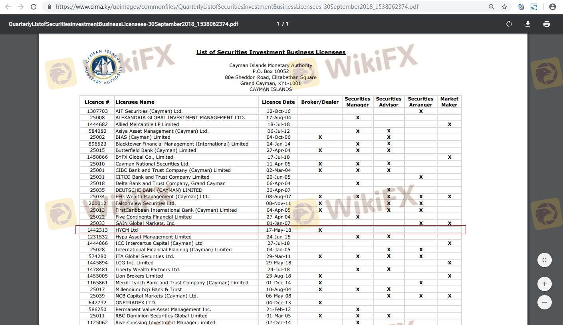Select Allied Mercantile LP Limited name

147,124
